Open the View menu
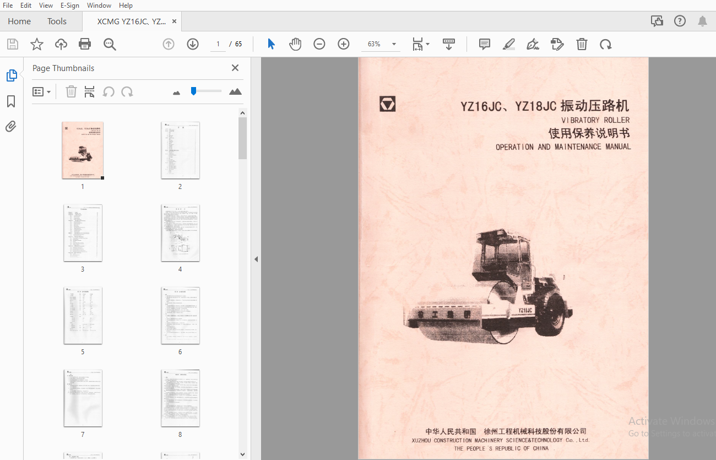 coord(46,5)
